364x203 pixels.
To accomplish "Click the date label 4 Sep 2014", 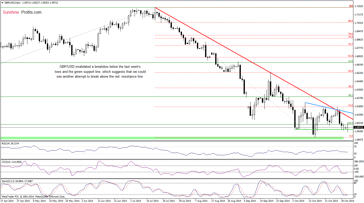I will coord(250,201).
